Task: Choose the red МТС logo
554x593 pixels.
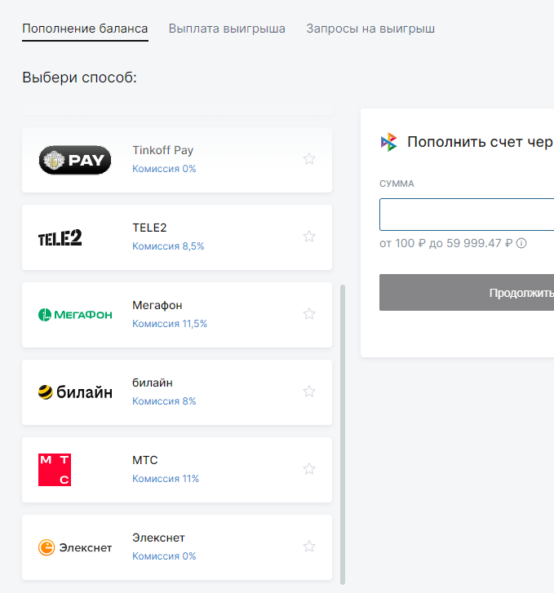Action: click(x=55, y=470)
